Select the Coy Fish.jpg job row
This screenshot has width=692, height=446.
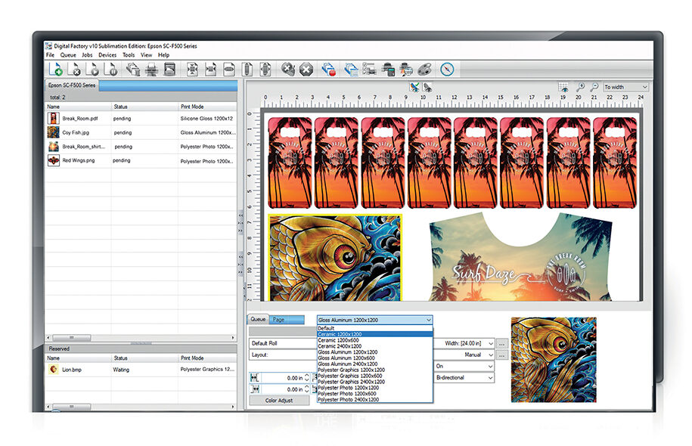point(141,132)
